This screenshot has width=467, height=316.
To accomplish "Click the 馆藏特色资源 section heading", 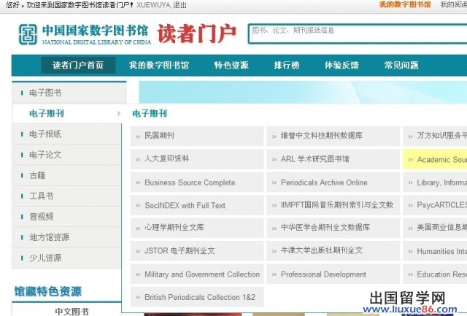I will (47, 291).
